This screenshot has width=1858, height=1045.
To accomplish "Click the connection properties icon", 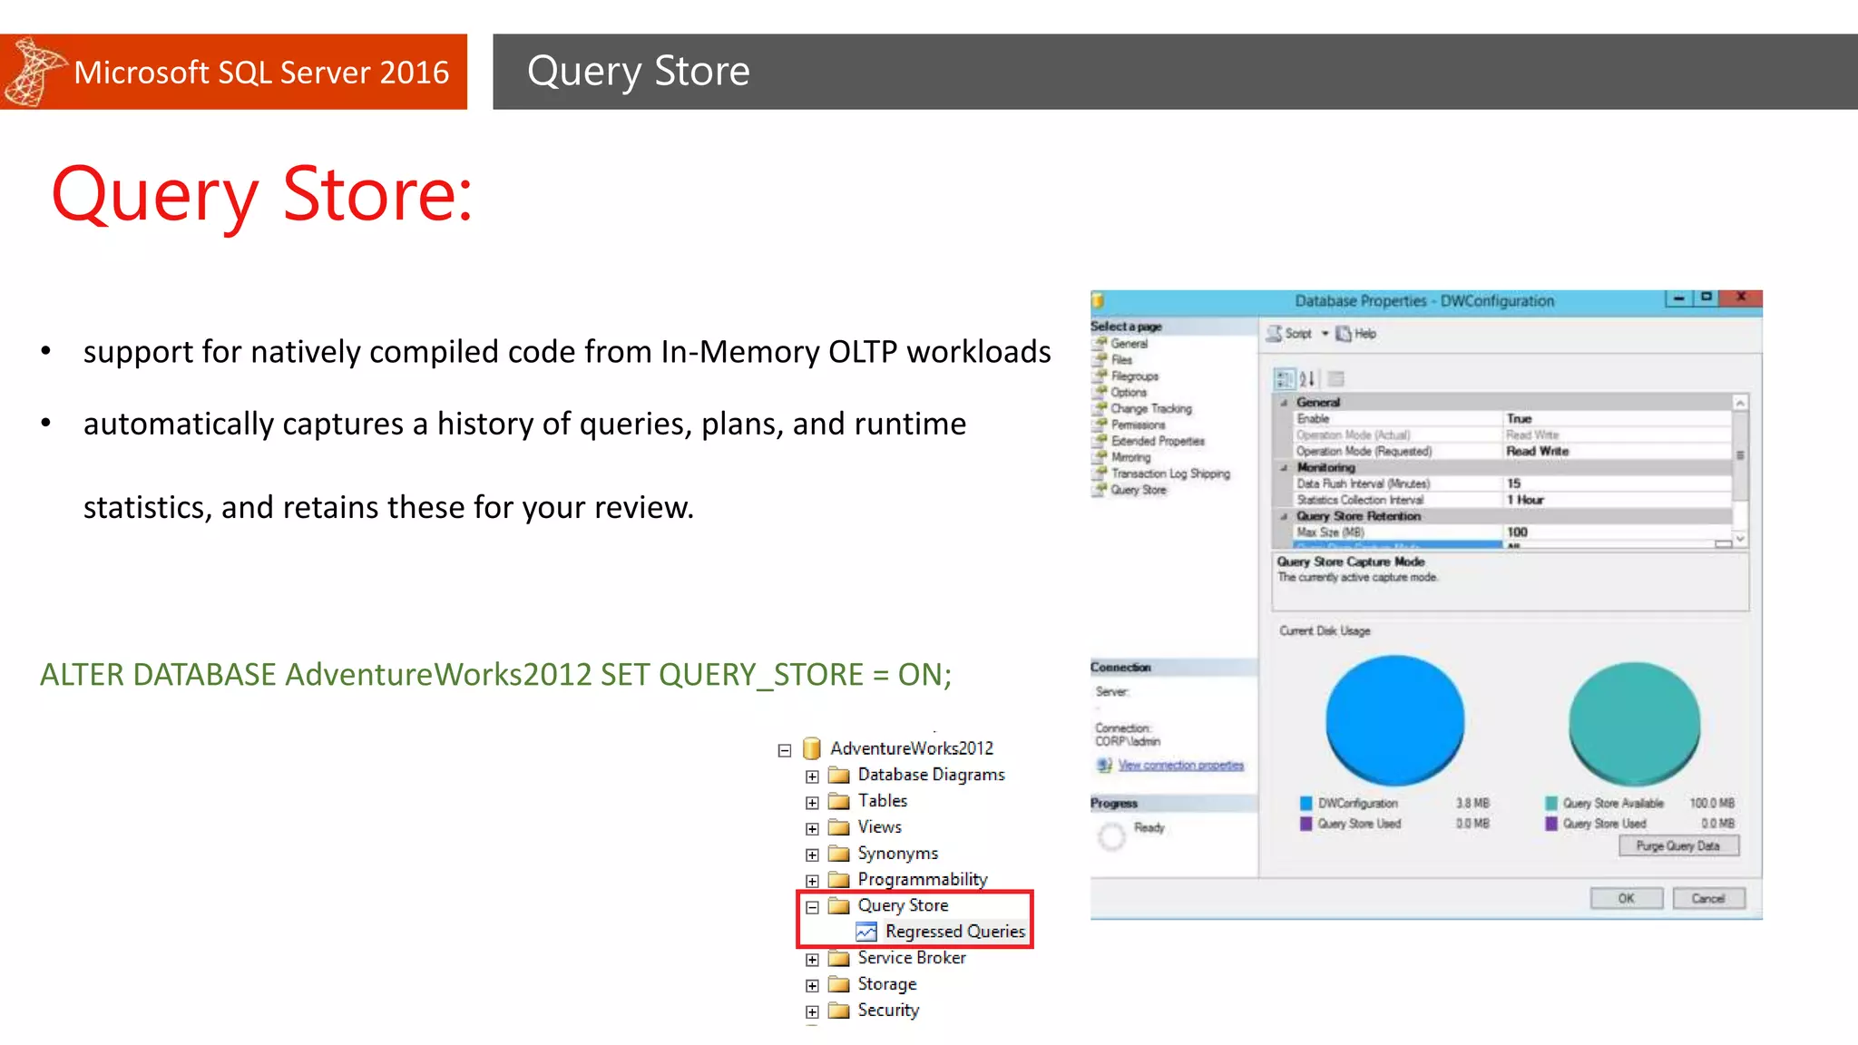I will point(1104,766).
